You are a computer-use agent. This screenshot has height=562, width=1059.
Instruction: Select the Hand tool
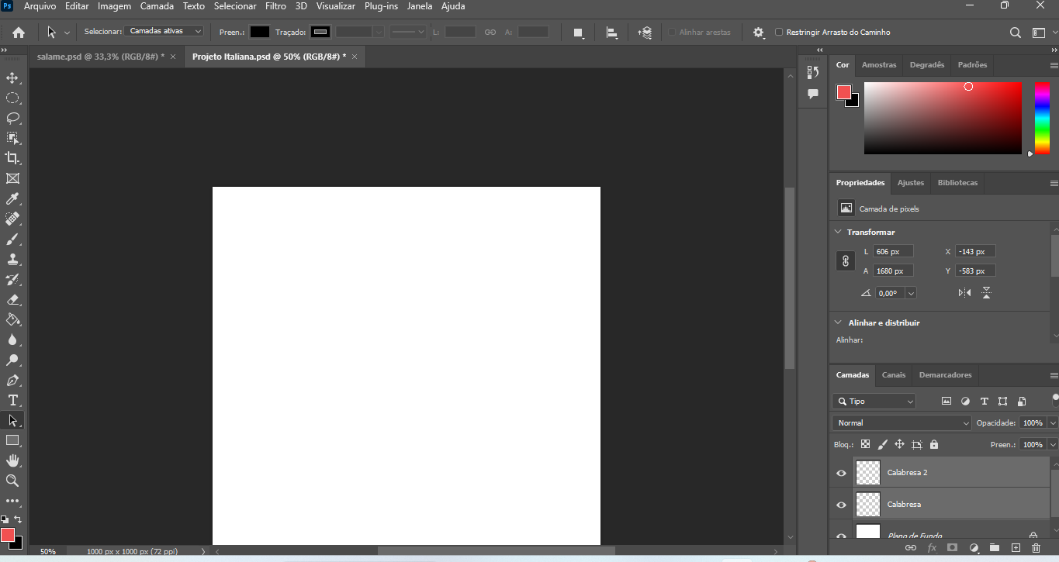(x=12, y=460)
